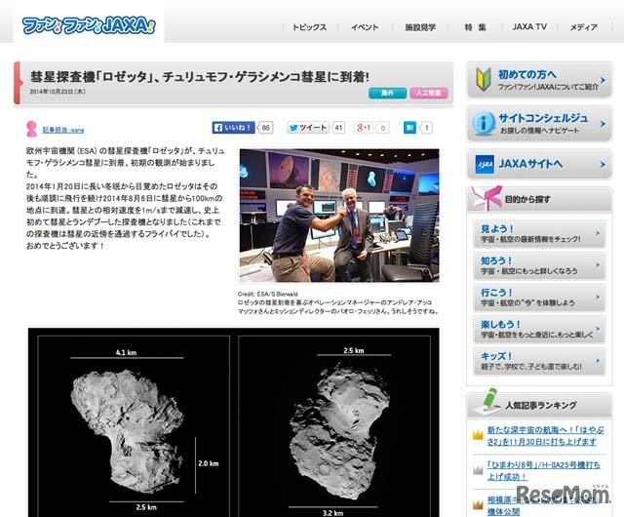The height and width of the screenshot is (517, 624).
Task: Click the arrow on JAXAサイトへ banner
Action: click(x=603, y=164)
